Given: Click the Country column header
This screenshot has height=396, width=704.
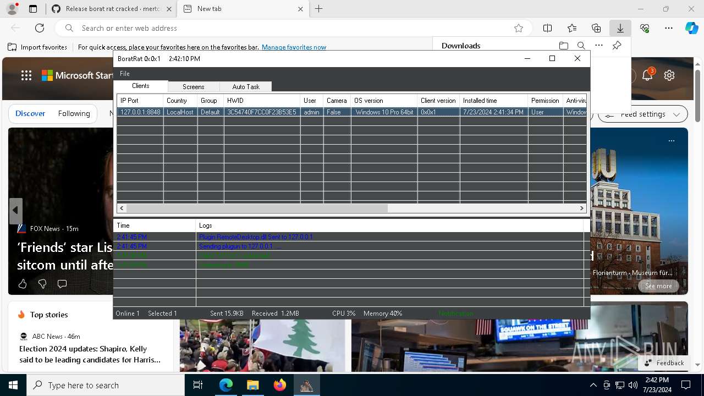Looking at the screenshot, I should (x=180, y=101).
